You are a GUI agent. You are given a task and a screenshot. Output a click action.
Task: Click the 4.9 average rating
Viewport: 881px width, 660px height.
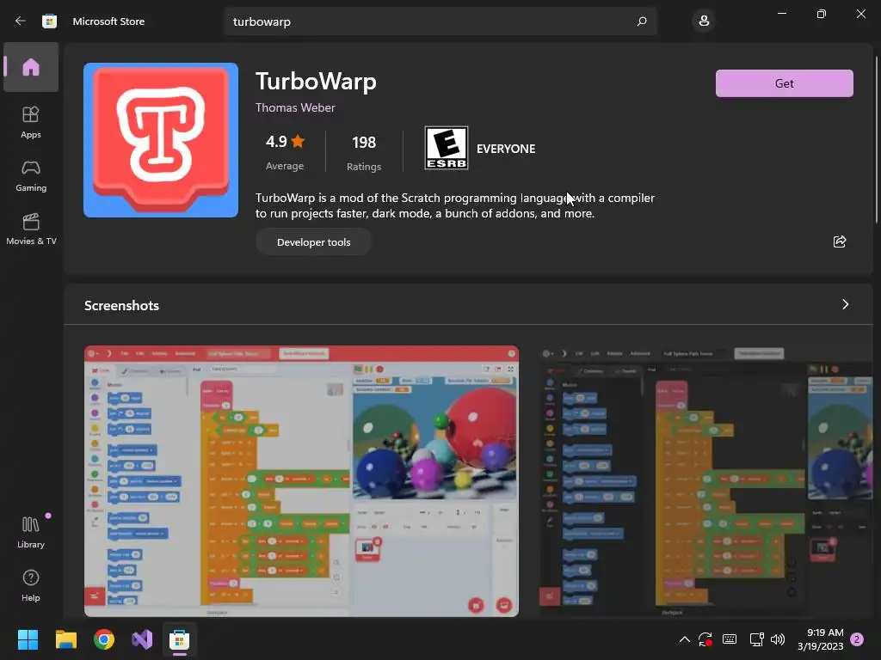[285, 151]
